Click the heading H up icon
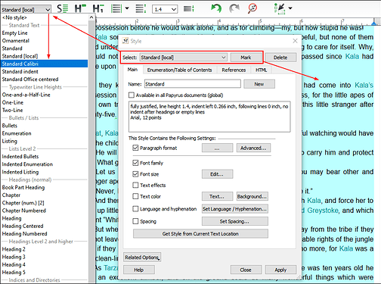 (x=80, y=9)
